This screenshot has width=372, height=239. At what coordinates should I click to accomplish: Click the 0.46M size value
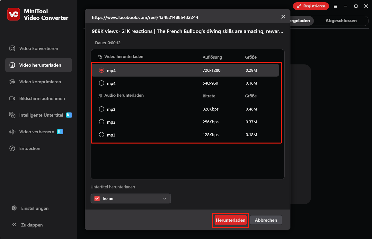pyautogui.click(x=251, y=109)
